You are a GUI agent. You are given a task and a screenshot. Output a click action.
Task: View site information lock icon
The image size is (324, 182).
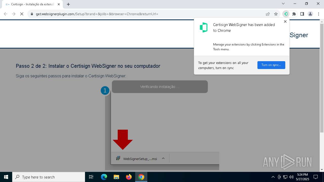tap(32, 14)
